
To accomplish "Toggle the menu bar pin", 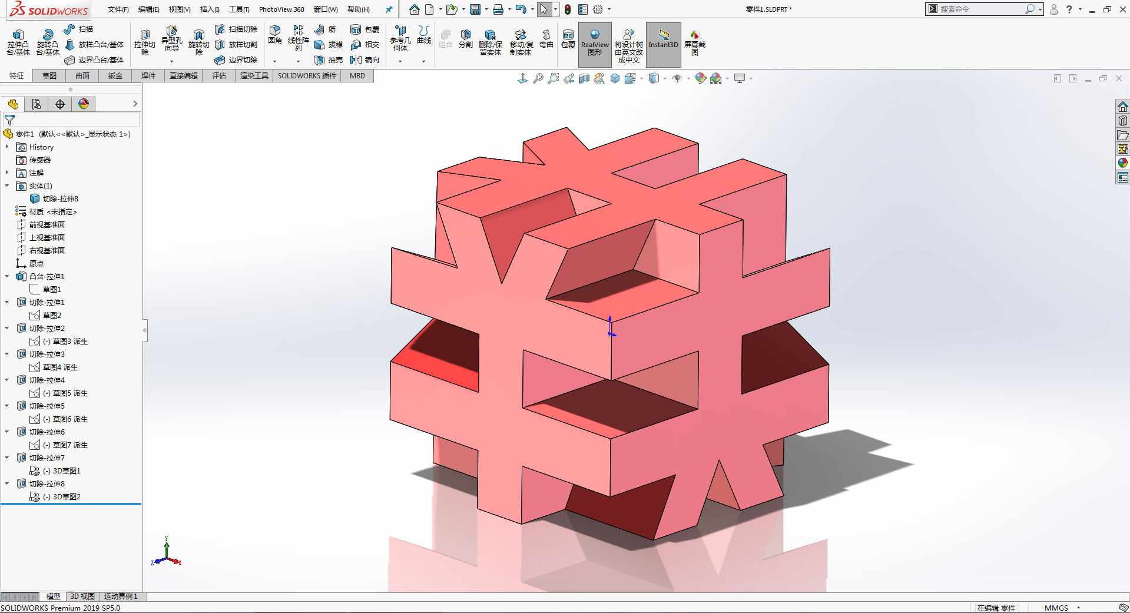I will click(x=389, y=9).
